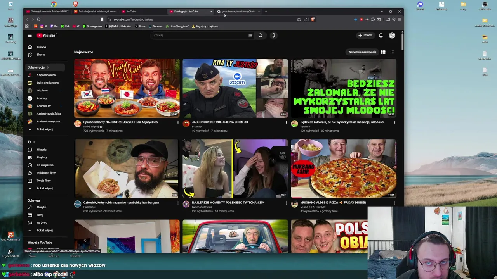Image resolution: width=497 pixels, height=279 pixels.
Task: Open more options for Człowiek który robi maczankę video
Action: pyautogui.click(x=178, y=203)
